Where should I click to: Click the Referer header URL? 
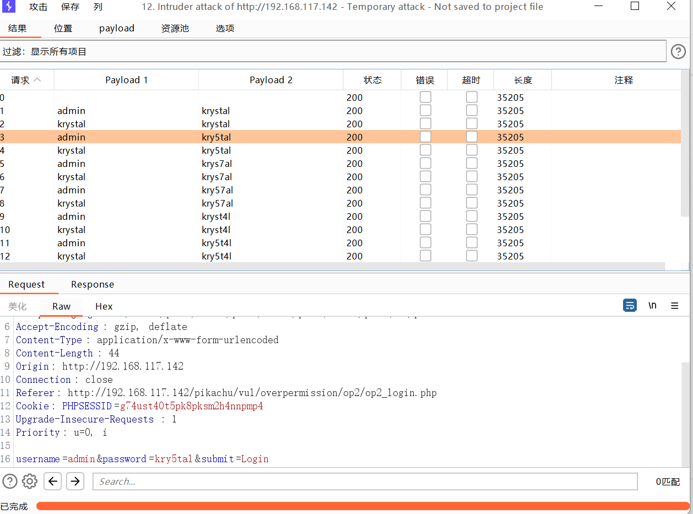click(x=252, y=393)
